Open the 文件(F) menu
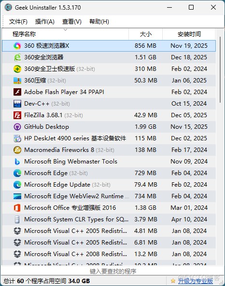 click(18, 22)
